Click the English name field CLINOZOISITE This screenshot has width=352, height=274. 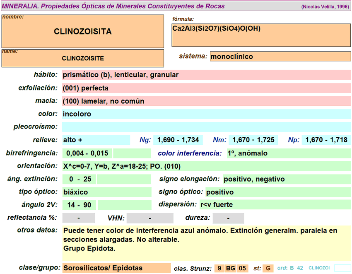83,58
